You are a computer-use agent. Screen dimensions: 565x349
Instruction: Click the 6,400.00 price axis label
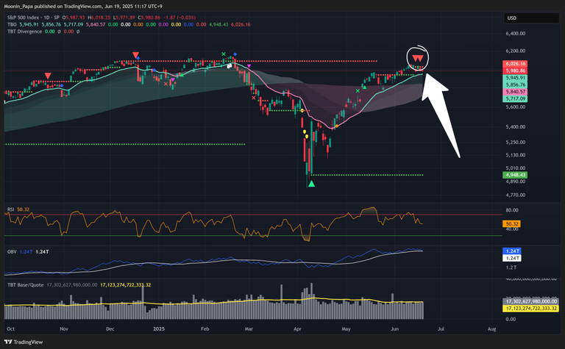(515, 34)
